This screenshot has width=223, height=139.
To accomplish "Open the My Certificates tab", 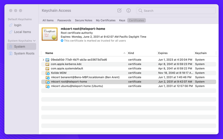I will click(x=106, y=20).
